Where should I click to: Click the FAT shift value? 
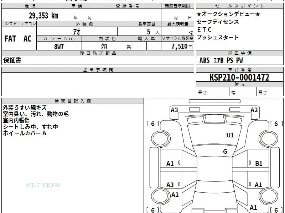click(10, 39)
